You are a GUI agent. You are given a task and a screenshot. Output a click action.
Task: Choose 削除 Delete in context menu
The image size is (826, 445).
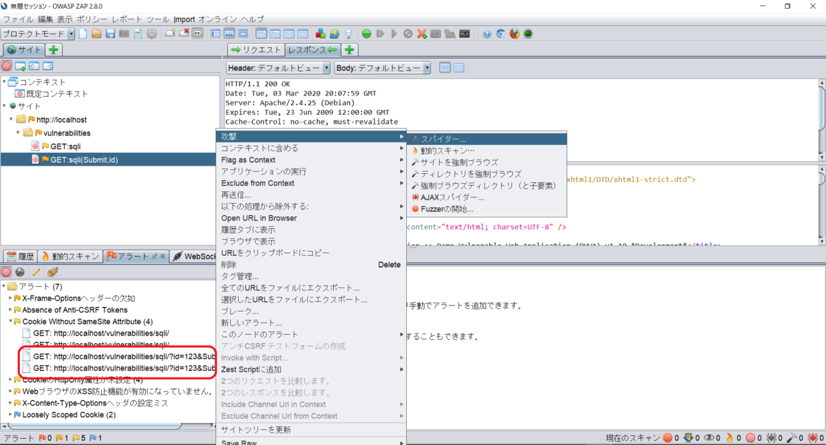pos(312,265)
